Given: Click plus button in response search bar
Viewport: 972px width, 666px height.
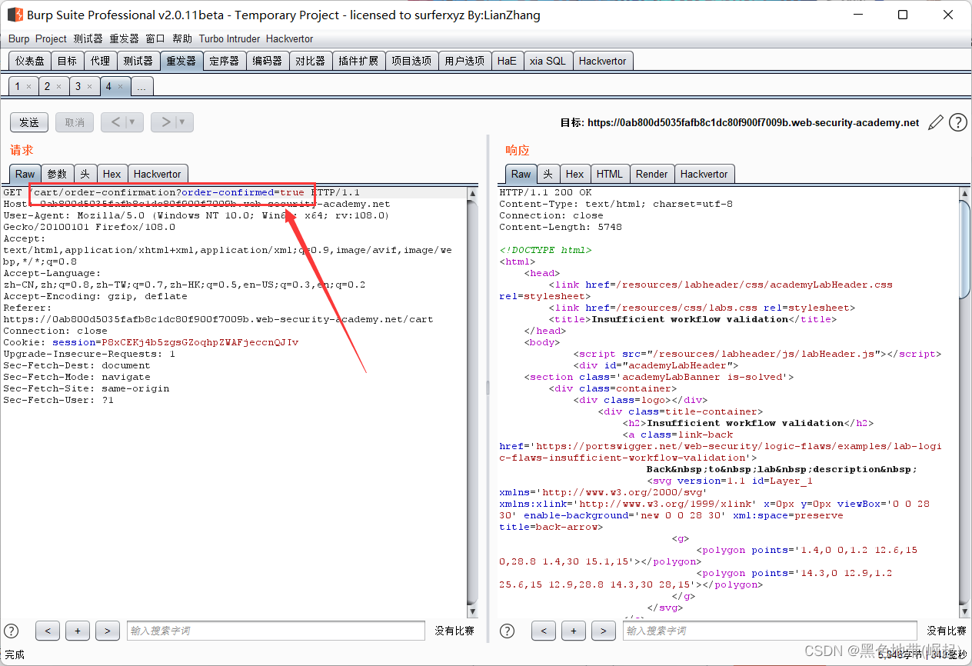Looking at the screenshot, I should [574, 631].
